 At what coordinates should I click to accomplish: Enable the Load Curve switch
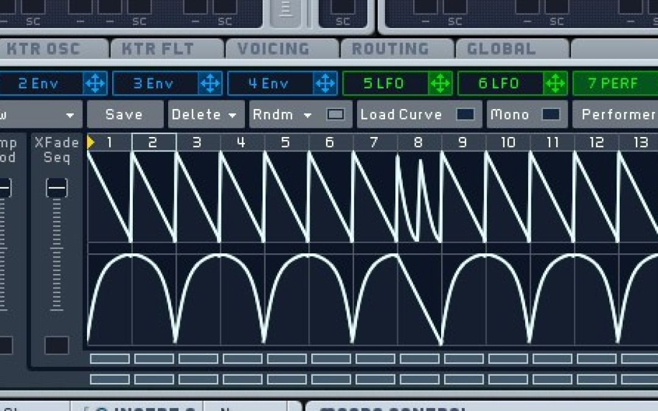pyautogui.click(x=465, y=114)
